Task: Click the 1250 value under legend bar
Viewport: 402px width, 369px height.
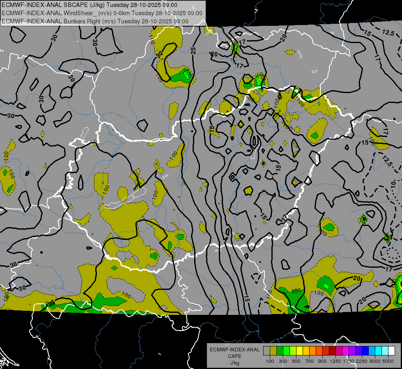Action: (335, 361)
